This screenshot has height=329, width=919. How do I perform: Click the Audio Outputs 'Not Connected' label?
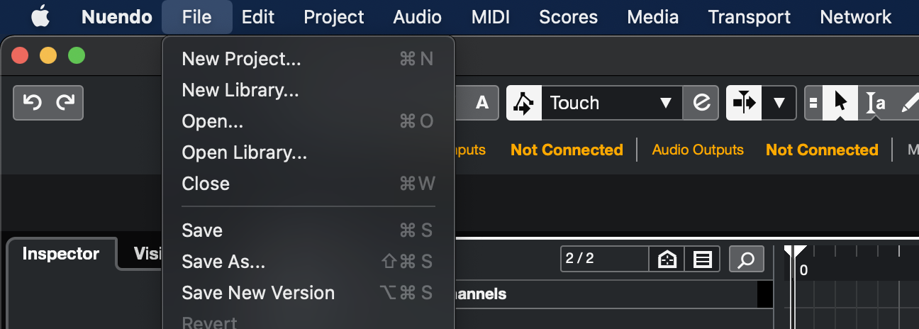click(x=822, y=150)
